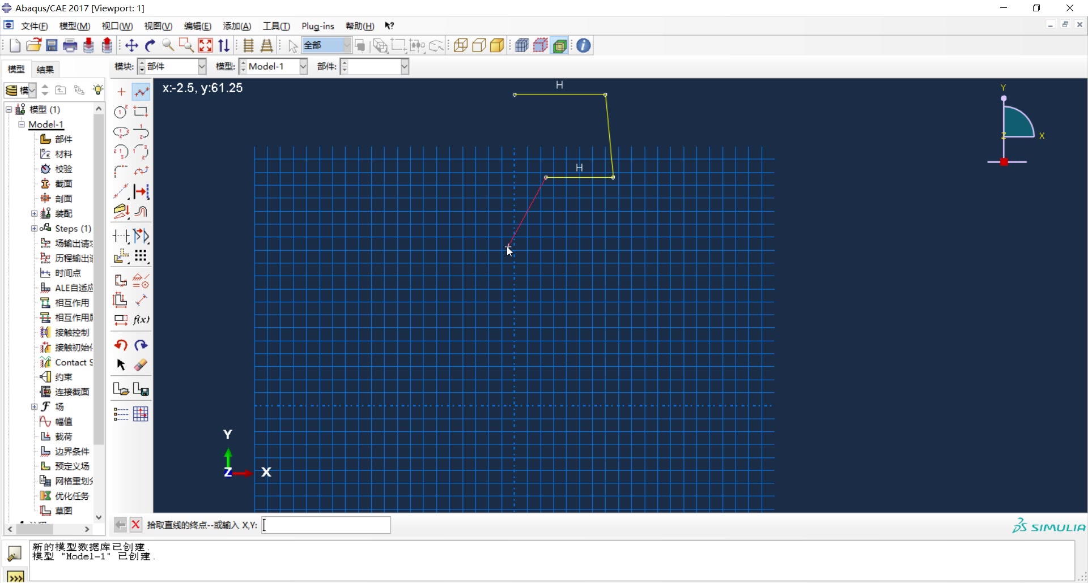The height and width of the screenshot is (583, 1088).
Task: Enable wireframe render style
Action: coord(461,46)
